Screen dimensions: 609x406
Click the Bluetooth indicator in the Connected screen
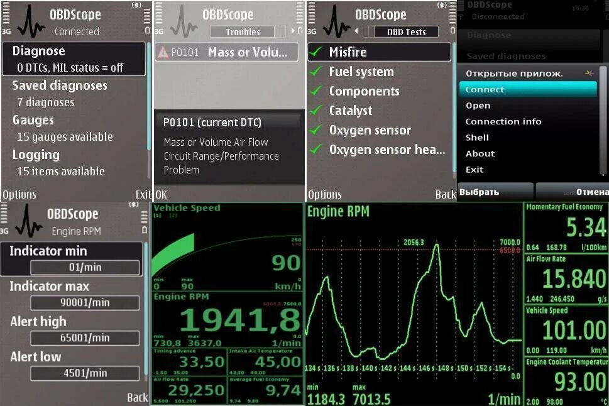(137, 6)
